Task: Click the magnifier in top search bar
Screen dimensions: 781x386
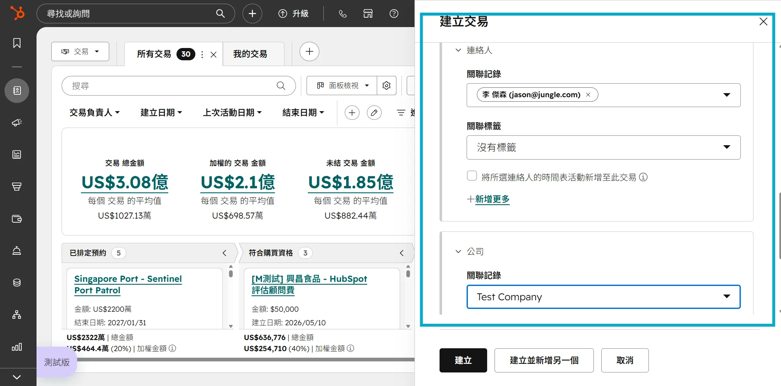Action: (x=220, y=14)
